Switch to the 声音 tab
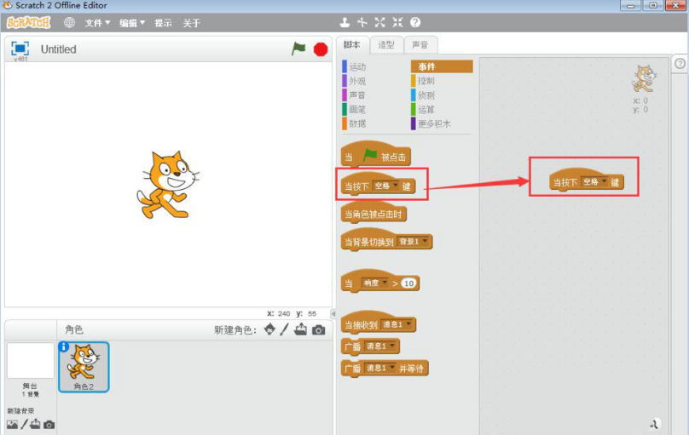 420,45
